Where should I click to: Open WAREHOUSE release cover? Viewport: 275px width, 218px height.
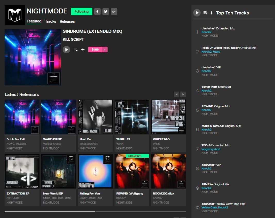(x=59, y=117)
